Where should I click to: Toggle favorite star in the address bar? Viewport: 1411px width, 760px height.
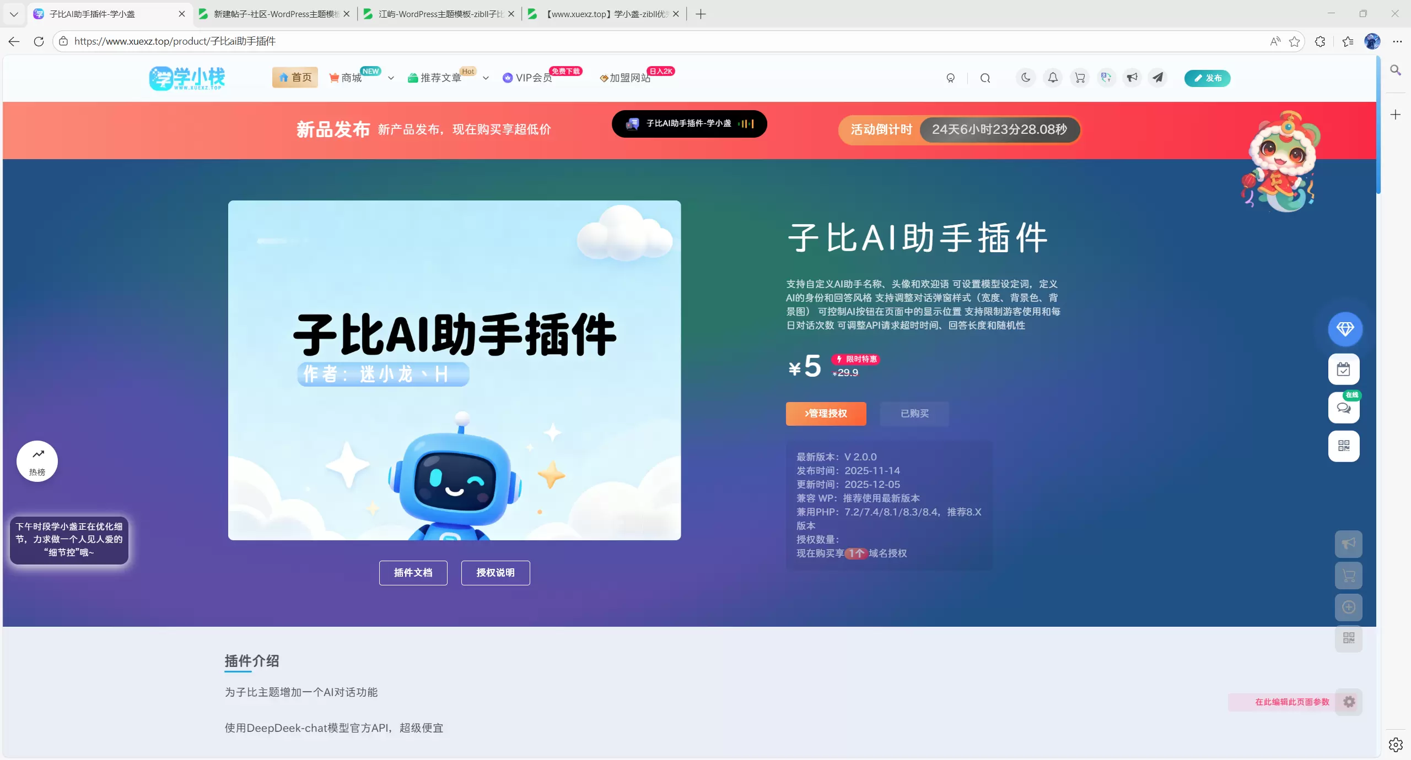(1295, 41)
